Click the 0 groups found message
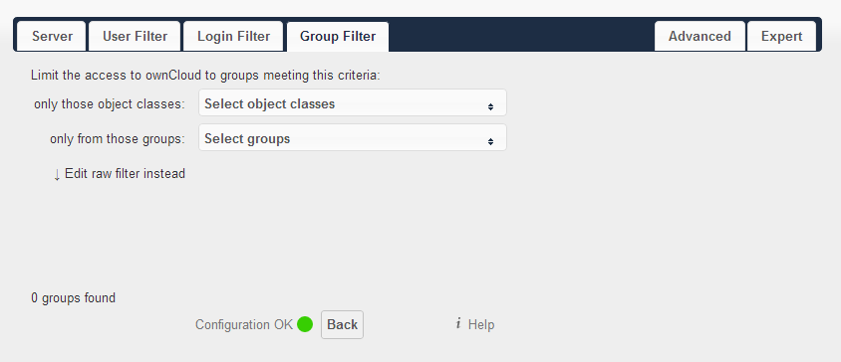This screenshot has height=362, width=841. pyautogui.click(x=73, y=297)
